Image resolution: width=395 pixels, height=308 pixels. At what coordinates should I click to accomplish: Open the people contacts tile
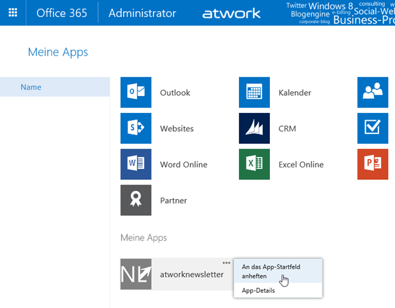click(373, 93)
